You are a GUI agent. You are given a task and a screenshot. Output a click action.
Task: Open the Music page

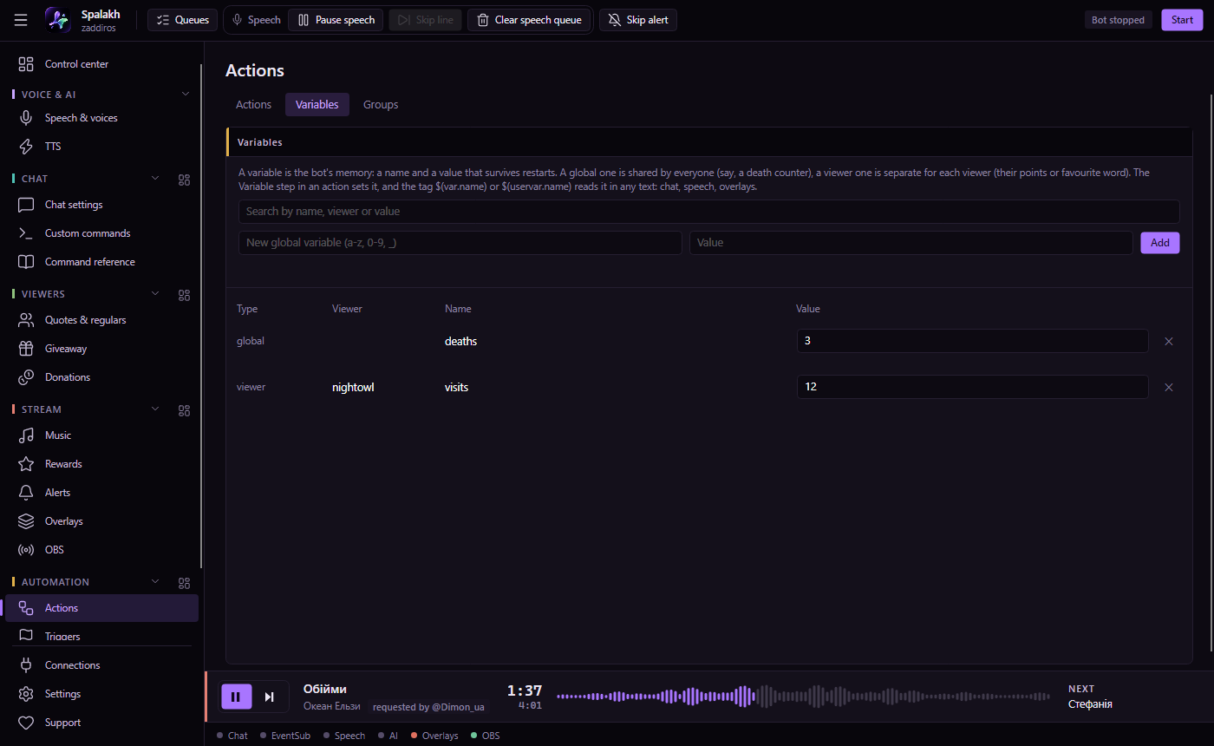tap(101, 435)
